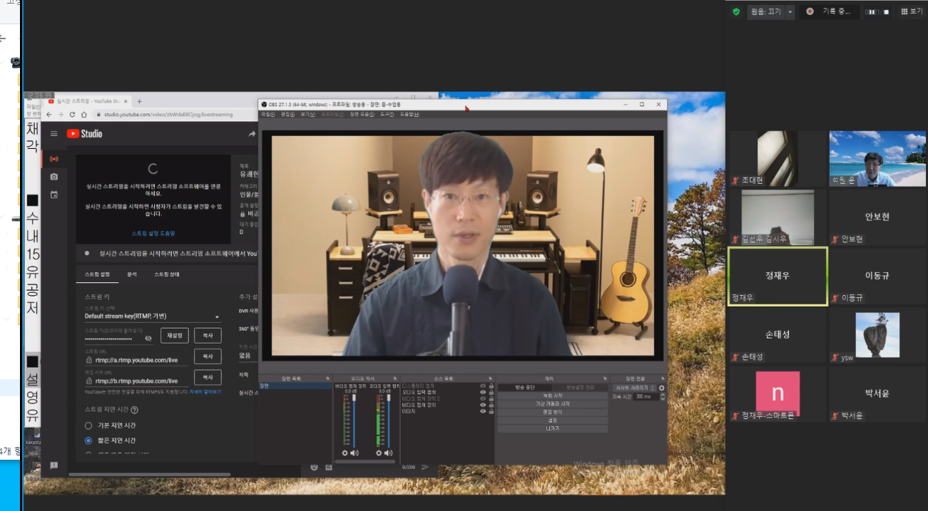Click the share arrow icon in YouTube Studio
Viewport: 928px width, 511px height.
click(252, 134)
